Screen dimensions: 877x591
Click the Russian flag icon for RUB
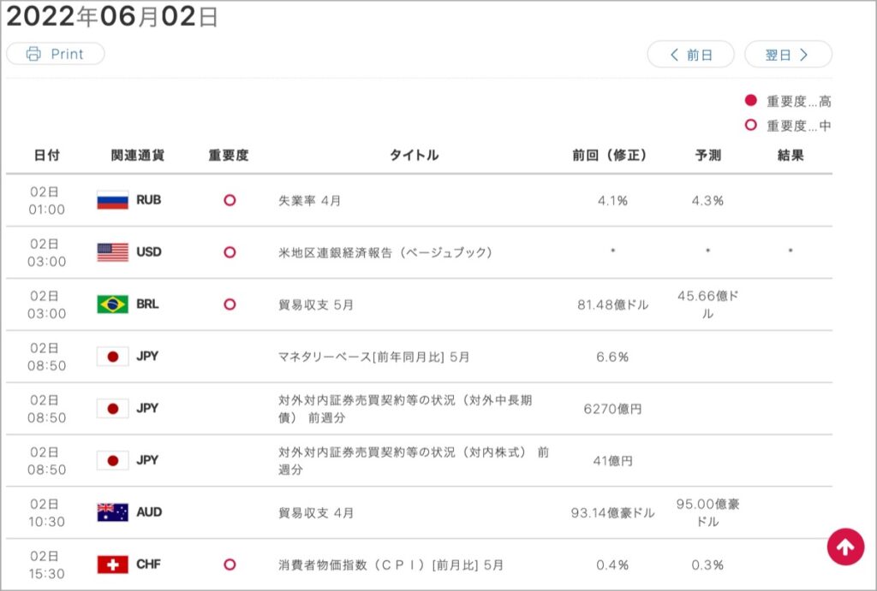112,200
